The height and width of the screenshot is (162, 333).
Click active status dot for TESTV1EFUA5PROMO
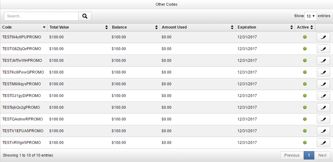click(305, 131)
